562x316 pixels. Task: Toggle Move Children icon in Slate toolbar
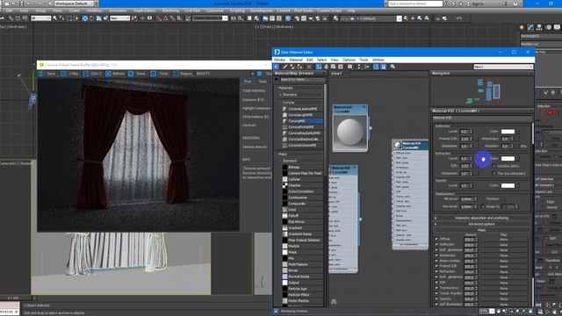pos(318,67)
